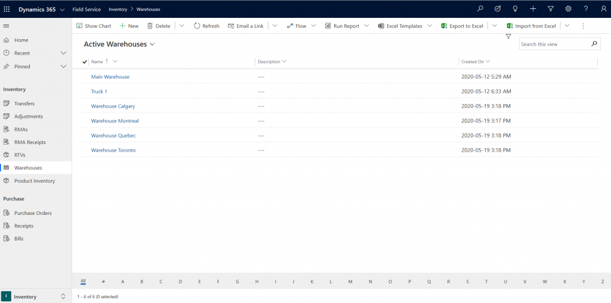Click the help question mark icon

point(586,9)
